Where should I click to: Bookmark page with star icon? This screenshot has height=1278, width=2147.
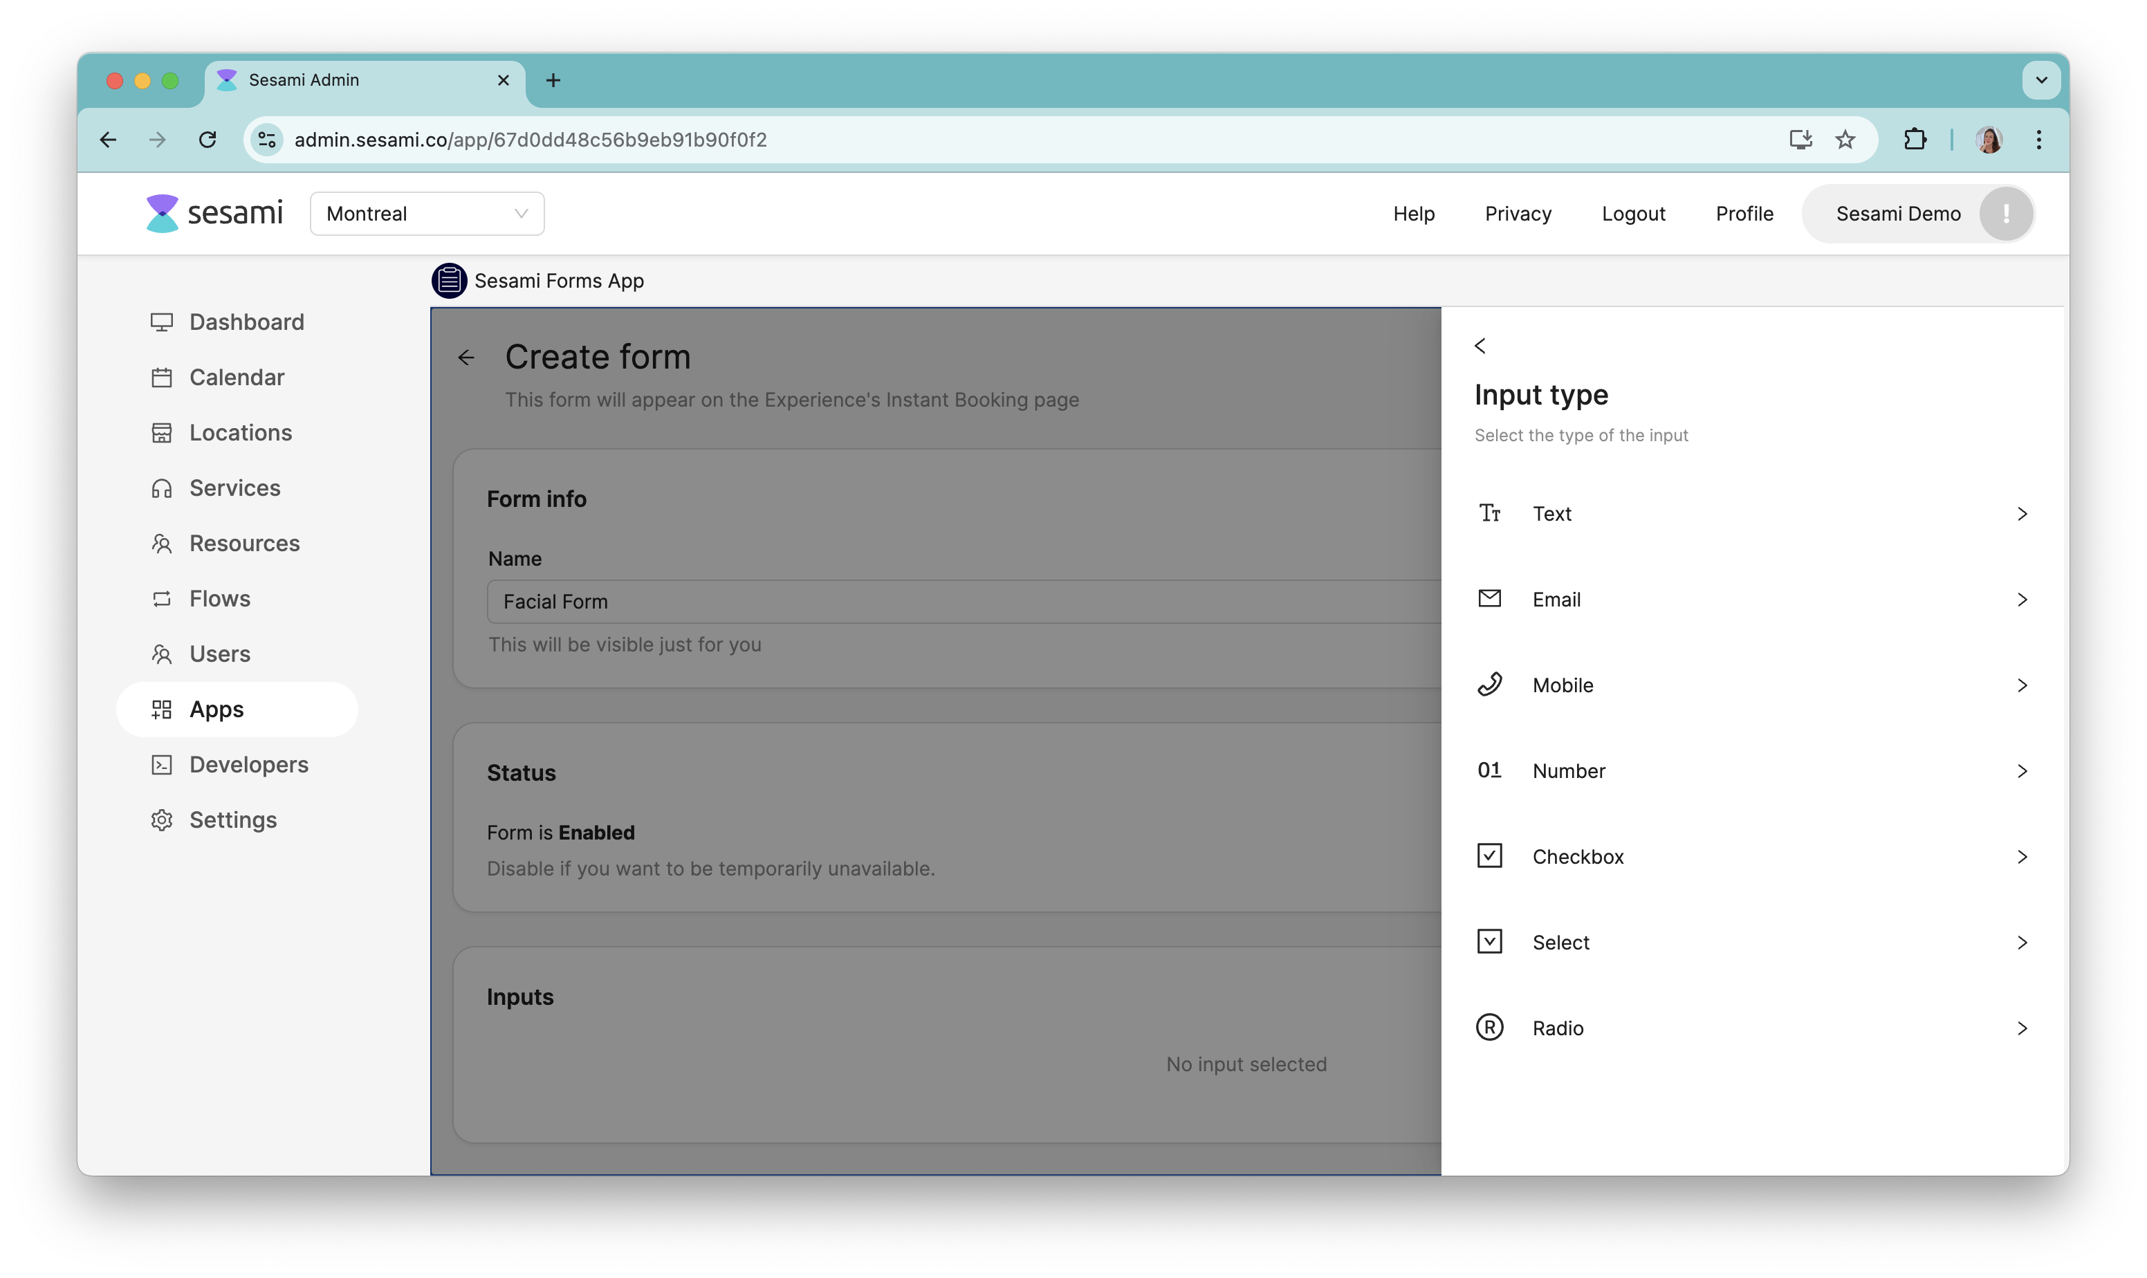tap(1845, 140)
